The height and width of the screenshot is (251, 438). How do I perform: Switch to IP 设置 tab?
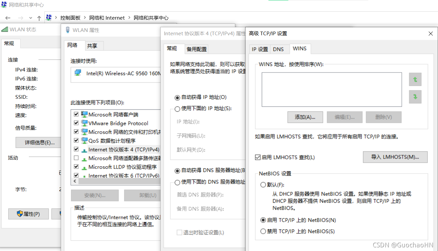[x=260, y=49]
